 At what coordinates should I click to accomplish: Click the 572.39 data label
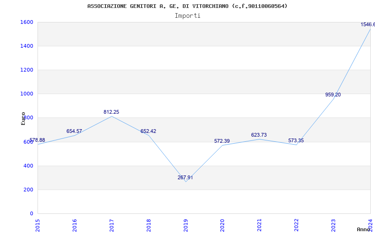pyautogui.click(x=222, y=141)
